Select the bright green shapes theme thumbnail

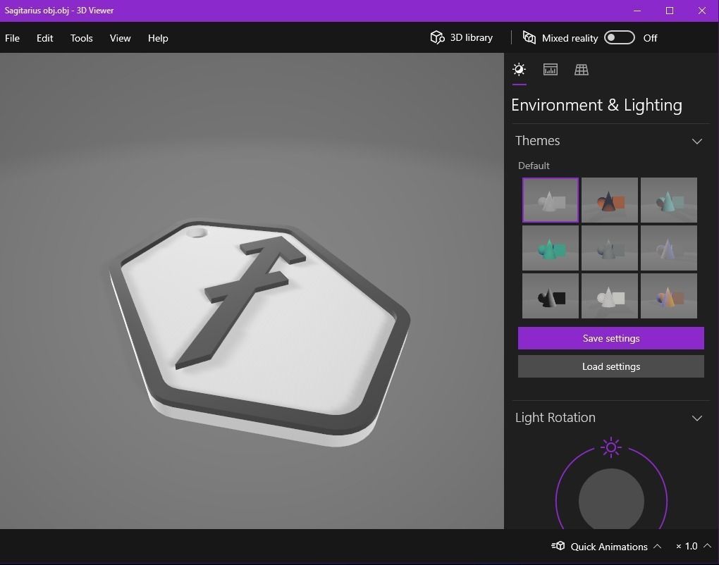[x=551, y=248]
